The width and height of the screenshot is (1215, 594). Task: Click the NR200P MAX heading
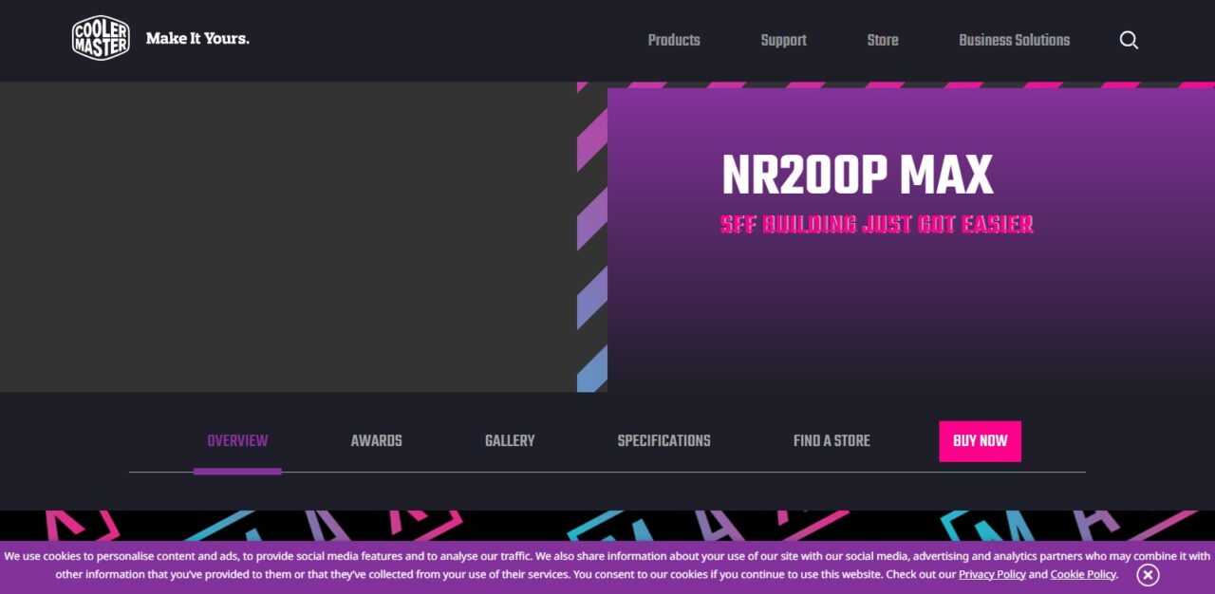(857, 176)
